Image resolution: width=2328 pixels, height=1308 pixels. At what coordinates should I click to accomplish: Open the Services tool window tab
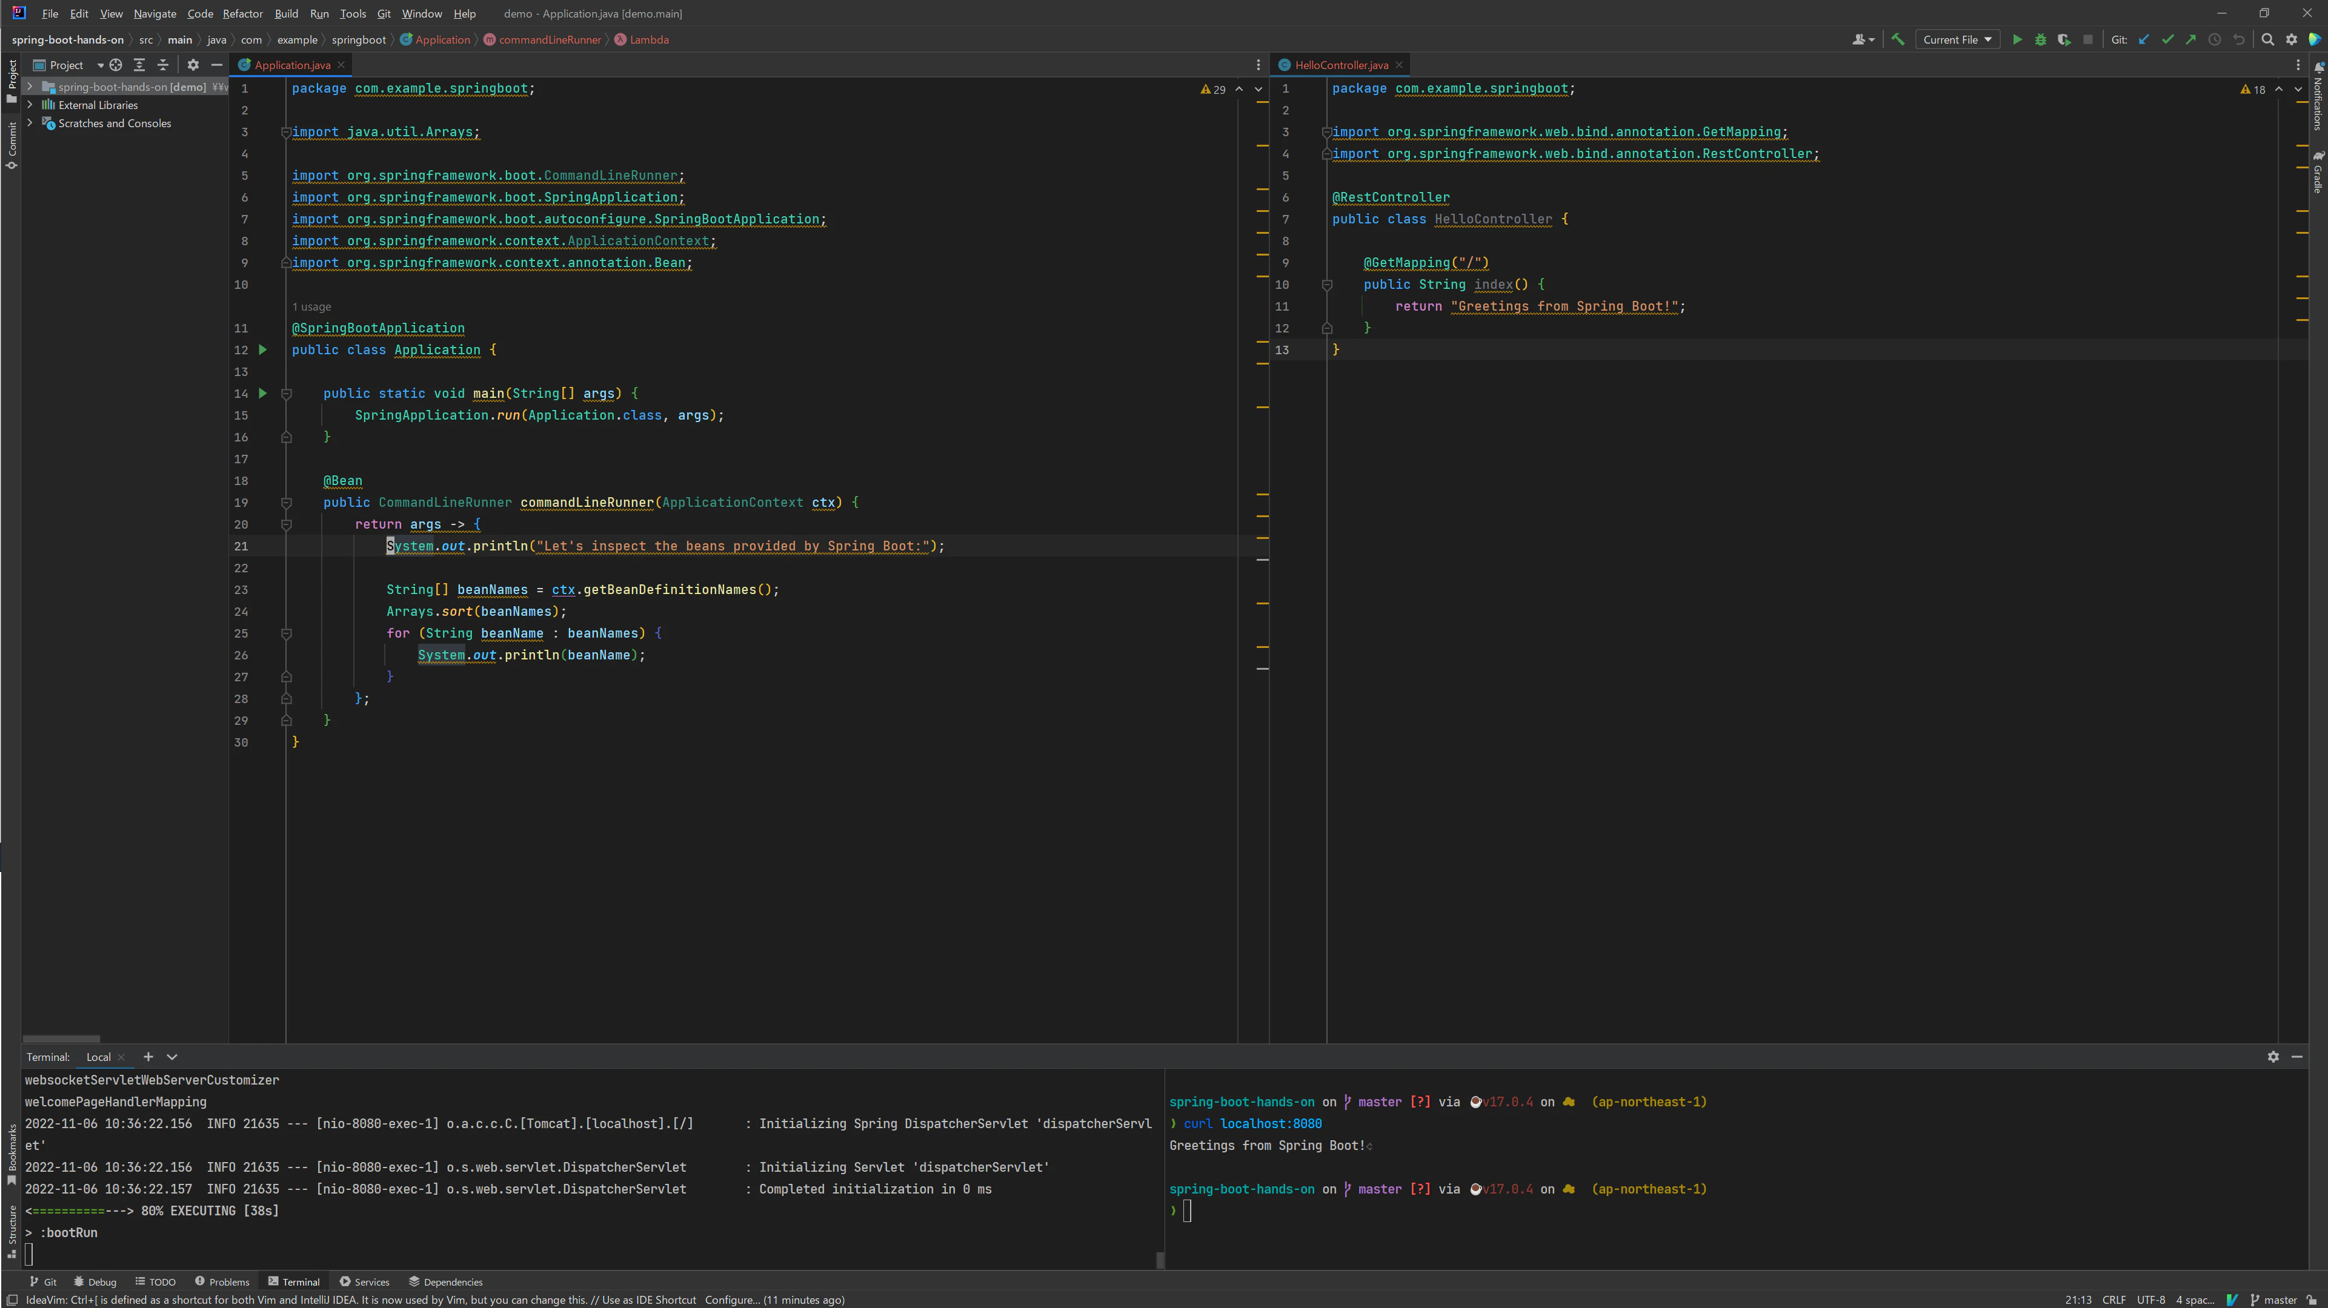364,1281
